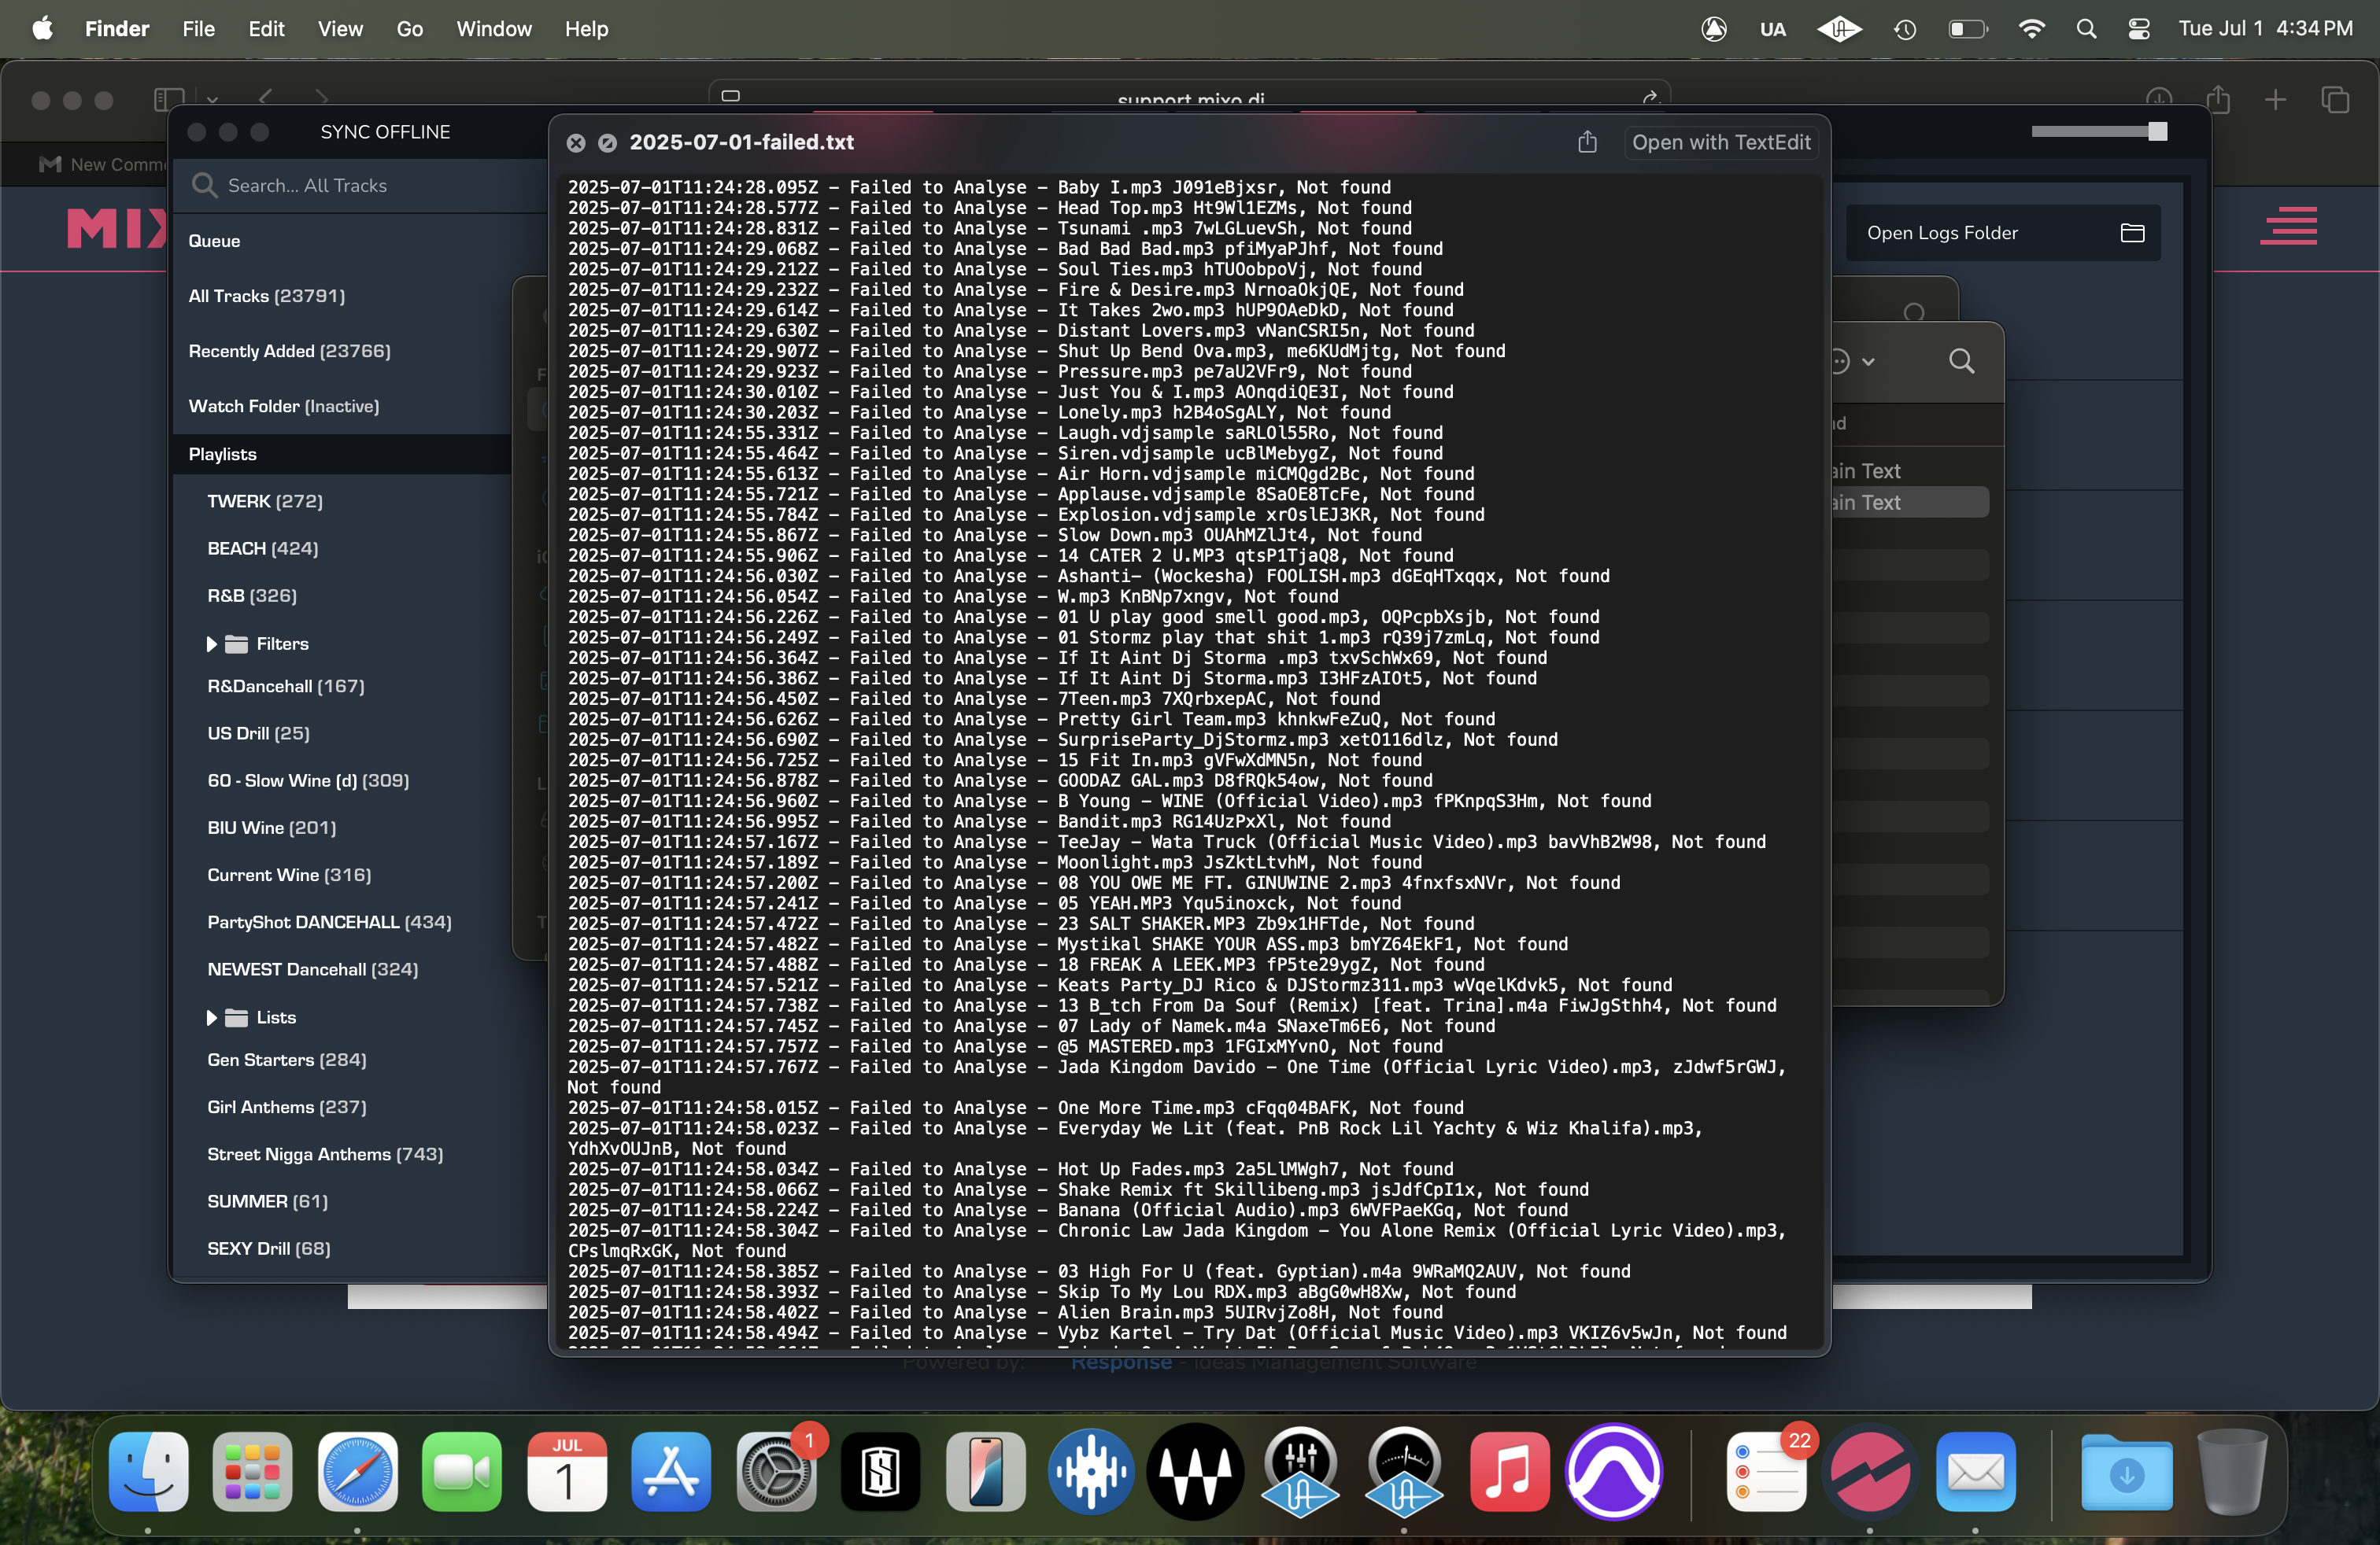
Task: Open the Window menu in menu bar
Action: [493, 29]
